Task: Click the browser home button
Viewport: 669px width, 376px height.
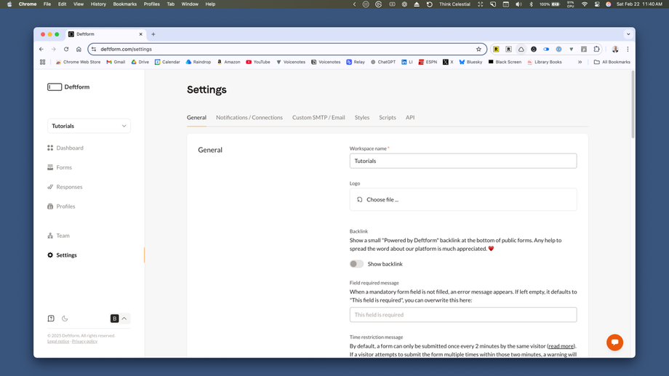Action: click(x=79, y=49)
